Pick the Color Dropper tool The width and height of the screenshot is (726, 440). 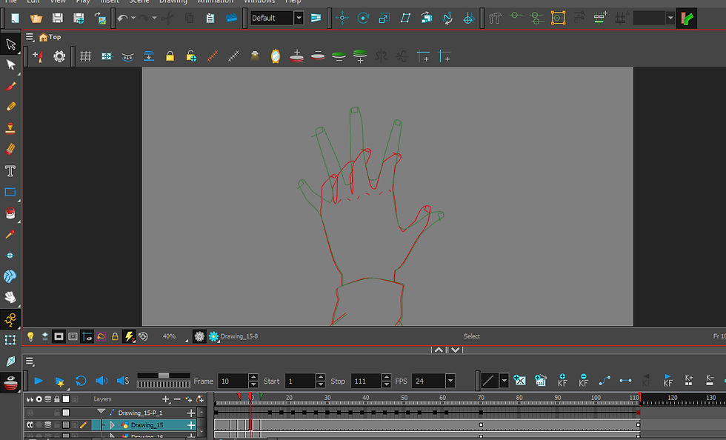point(10,234)
